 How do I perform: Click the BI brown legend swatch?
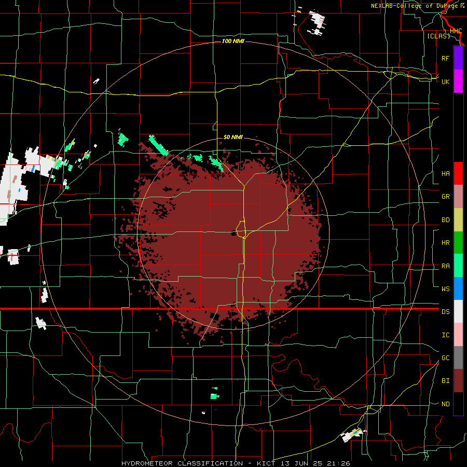[458, 381]
